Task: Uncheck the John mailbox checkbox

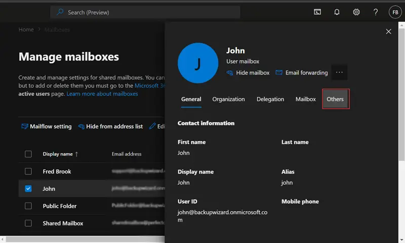Action: (28, 188)
